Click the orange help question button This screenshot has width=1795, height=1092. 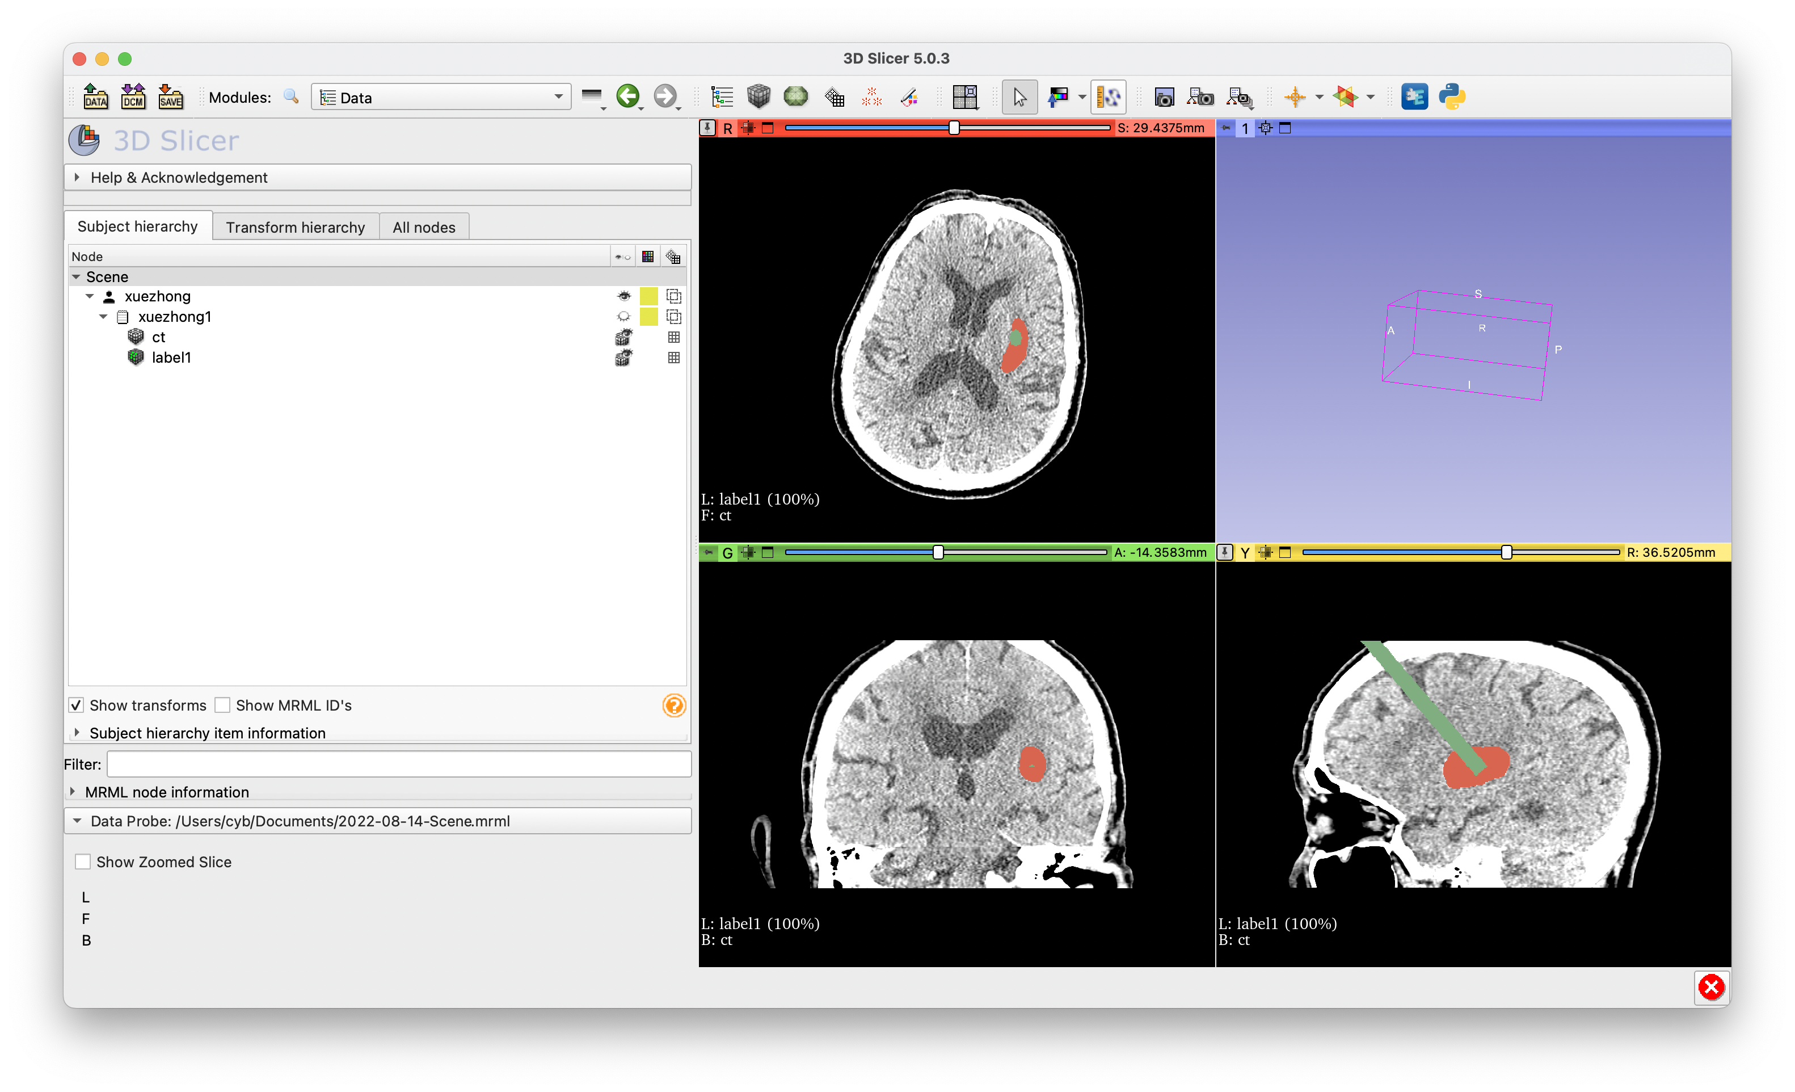tap(674, 705)
